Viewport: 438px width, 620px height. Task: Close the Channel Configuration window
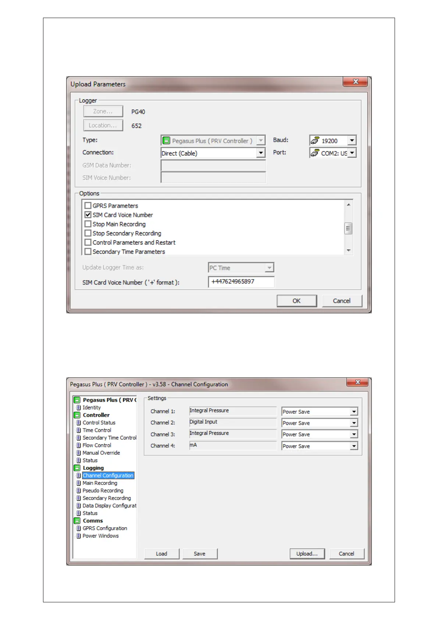click(357, 382)
